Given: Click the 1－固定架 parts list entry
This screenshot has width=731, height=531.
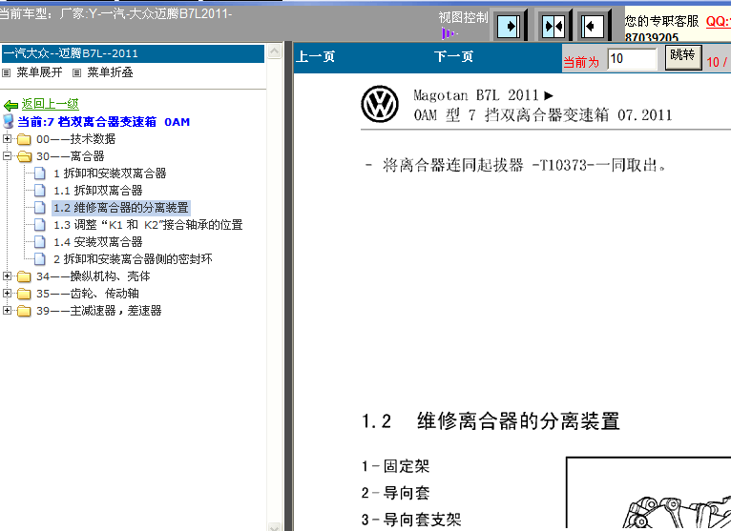Looking at the screenshot, I should tap(395, 466).
